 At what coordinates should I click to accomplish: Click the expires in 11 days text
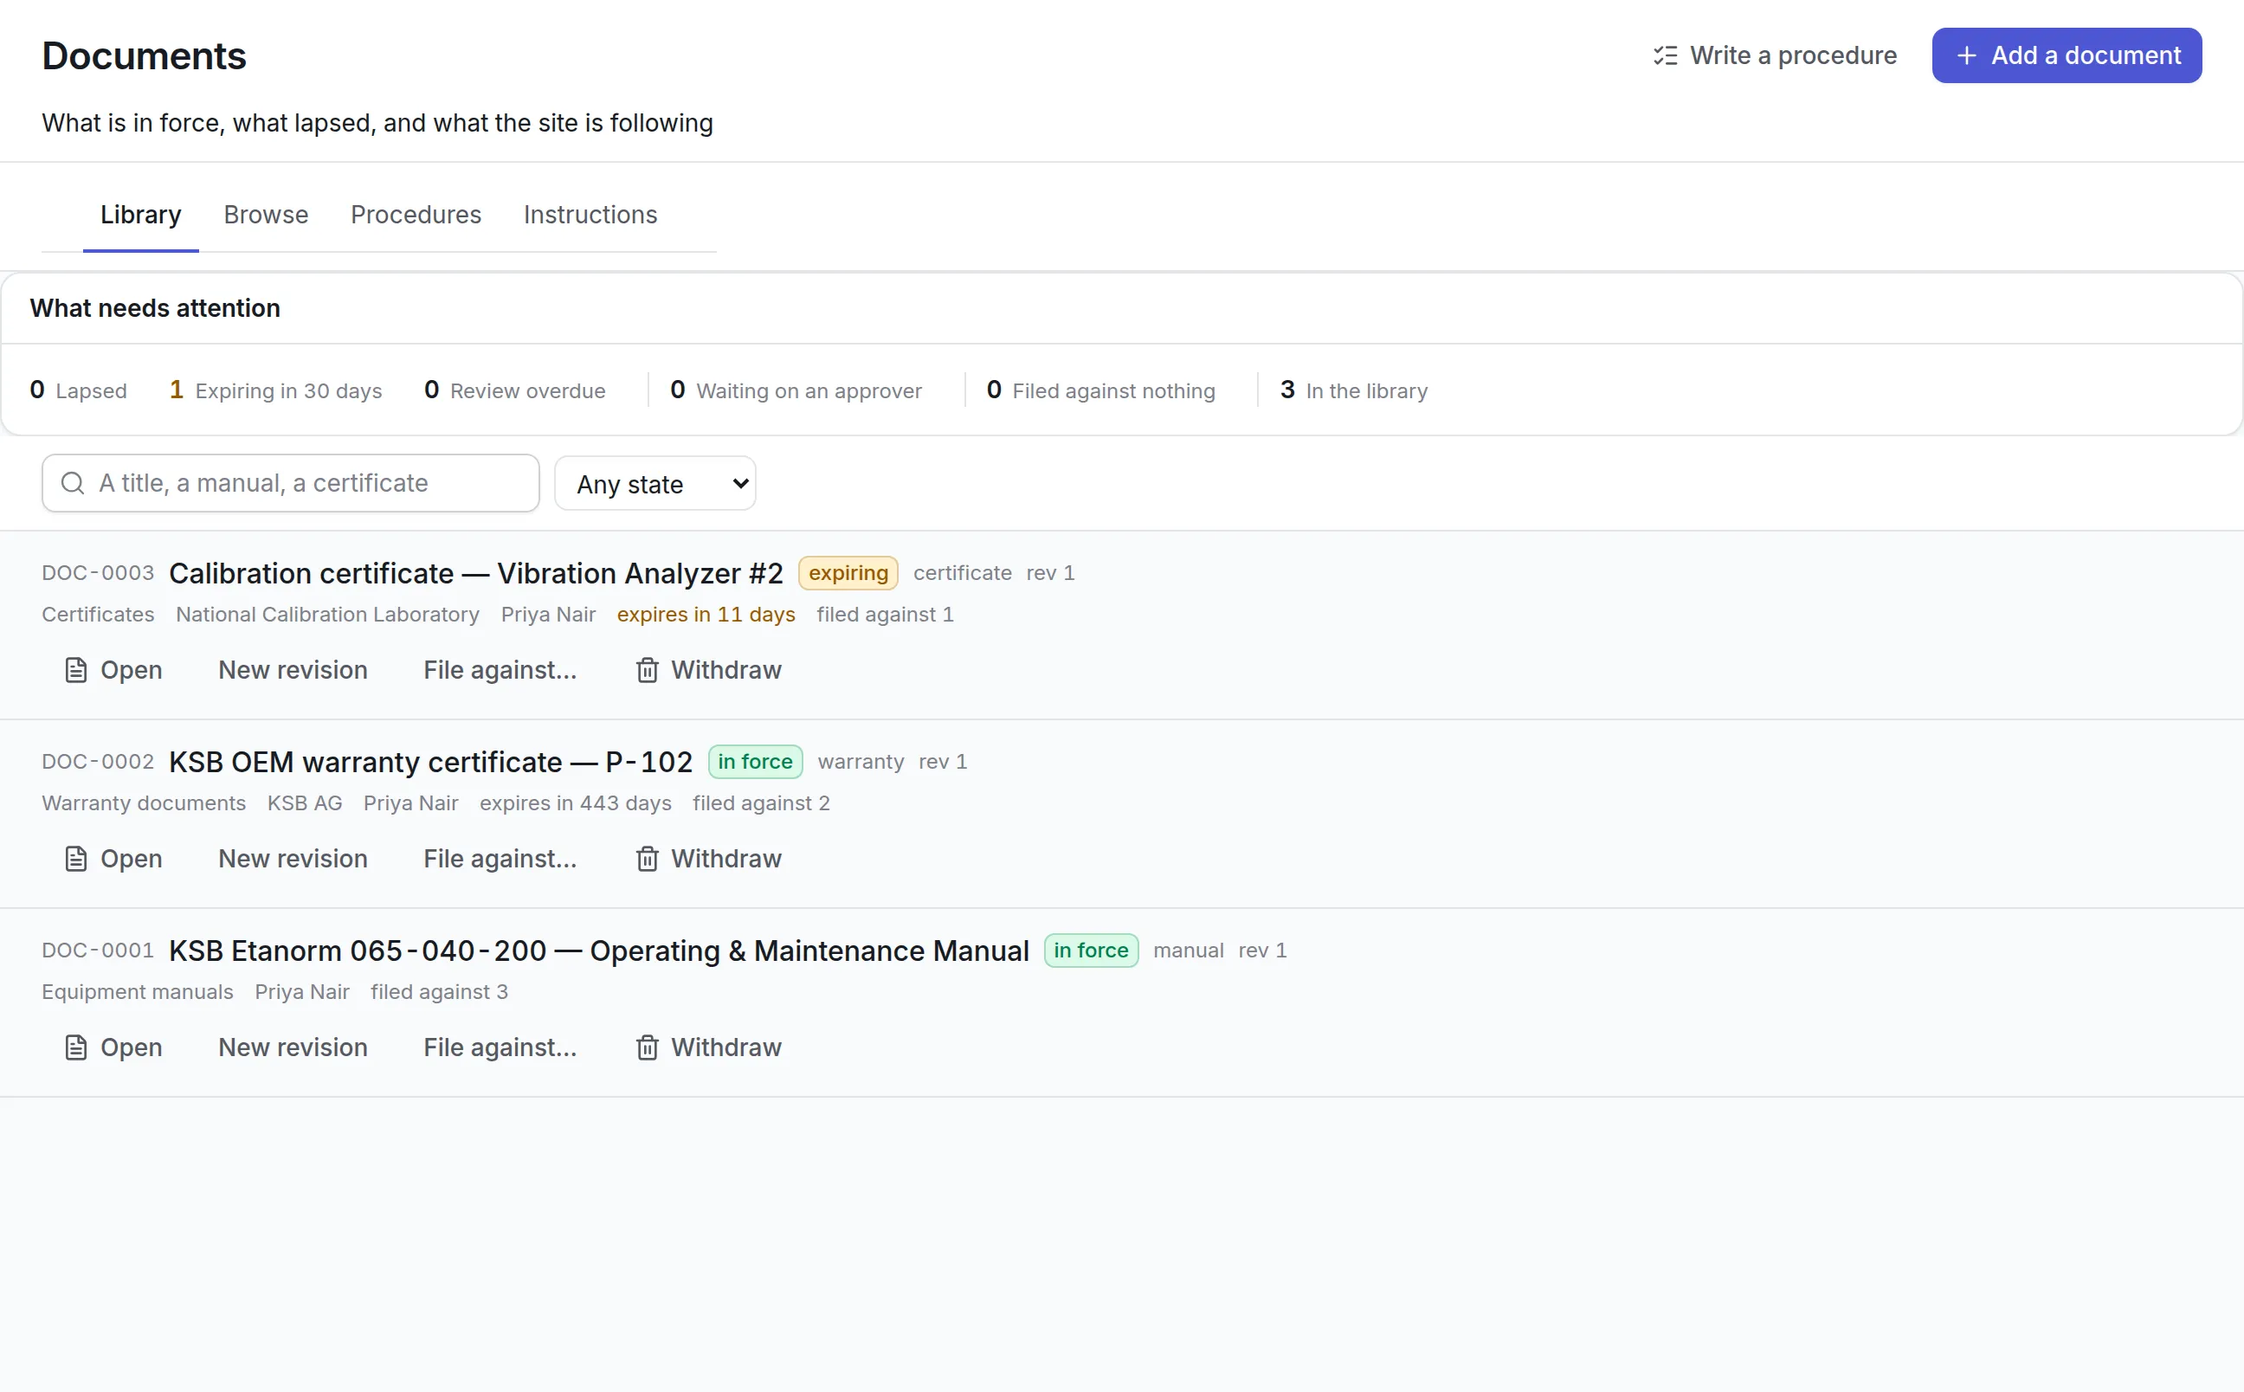pyautogui.click(x=706, y=614)
